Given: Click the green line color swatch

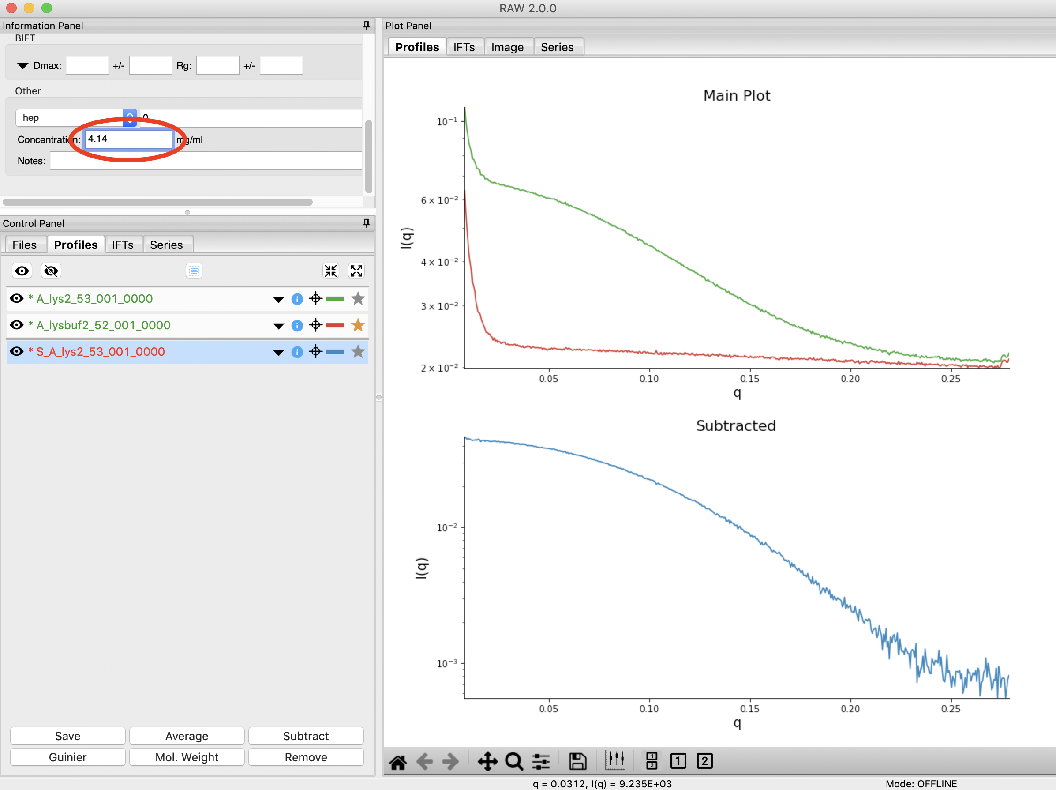Looking at the screenshot, I should (x=335, y=299).
